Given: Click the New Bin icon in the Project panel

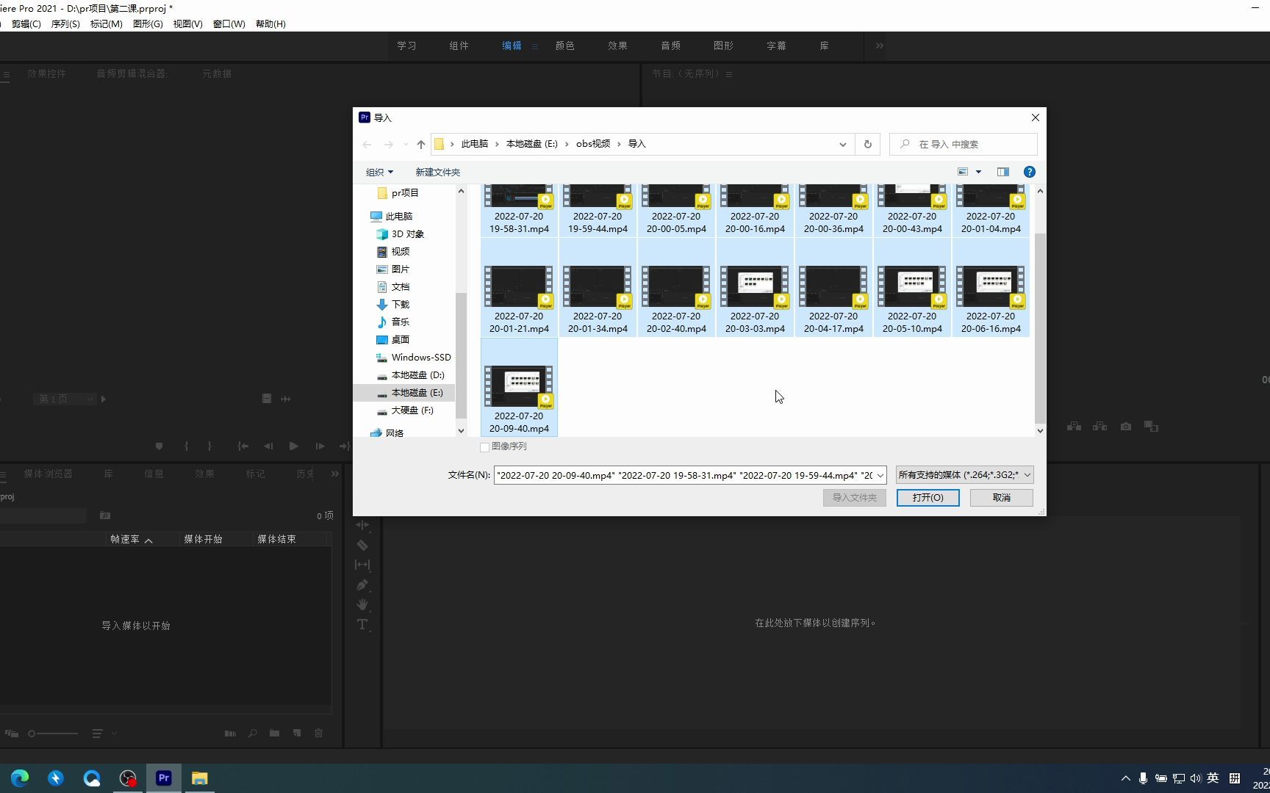Looking at the screenshot, I should click(x=274, y=734).
